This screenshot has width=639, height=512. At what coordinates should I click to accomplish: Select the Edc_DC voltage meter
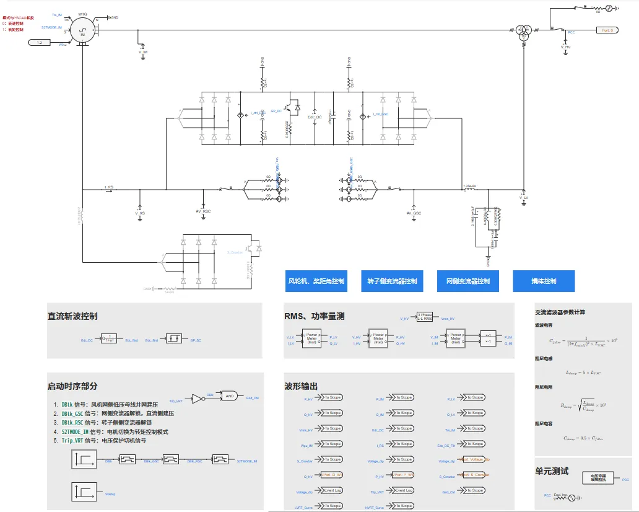click(315, 117)
